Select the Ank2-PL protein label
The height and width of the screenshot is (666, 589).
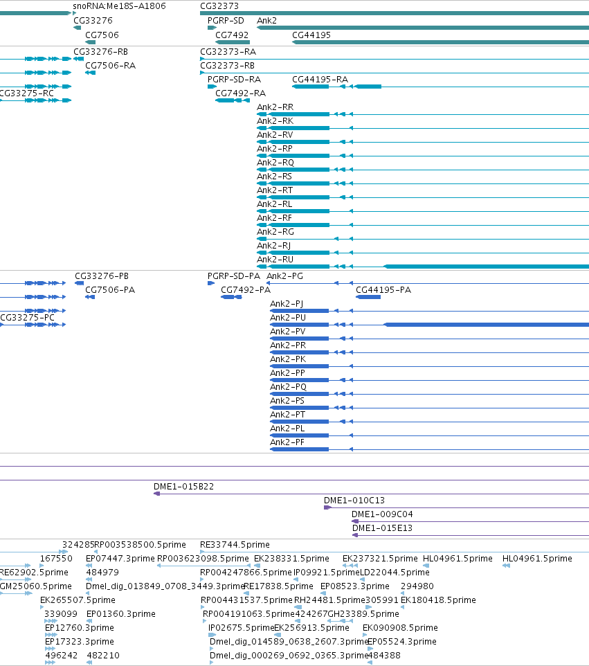(x=287, y=429)
